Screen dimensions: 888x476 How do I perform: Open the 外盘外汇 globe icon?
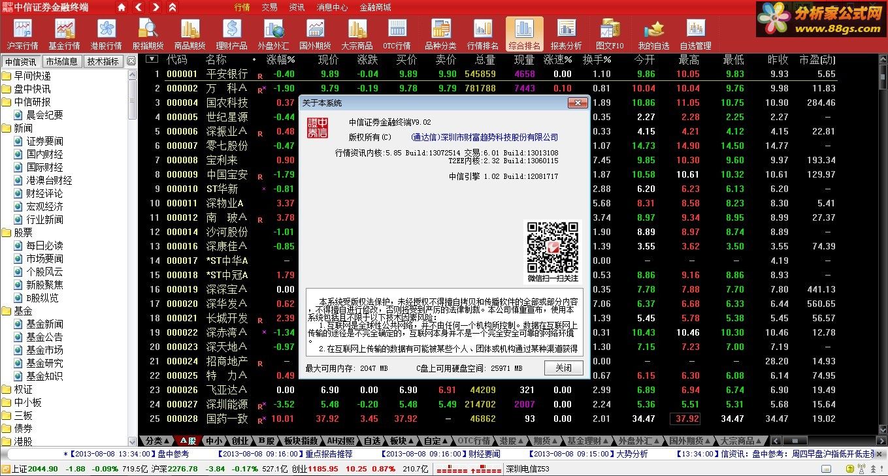click(x=273, y=34)
